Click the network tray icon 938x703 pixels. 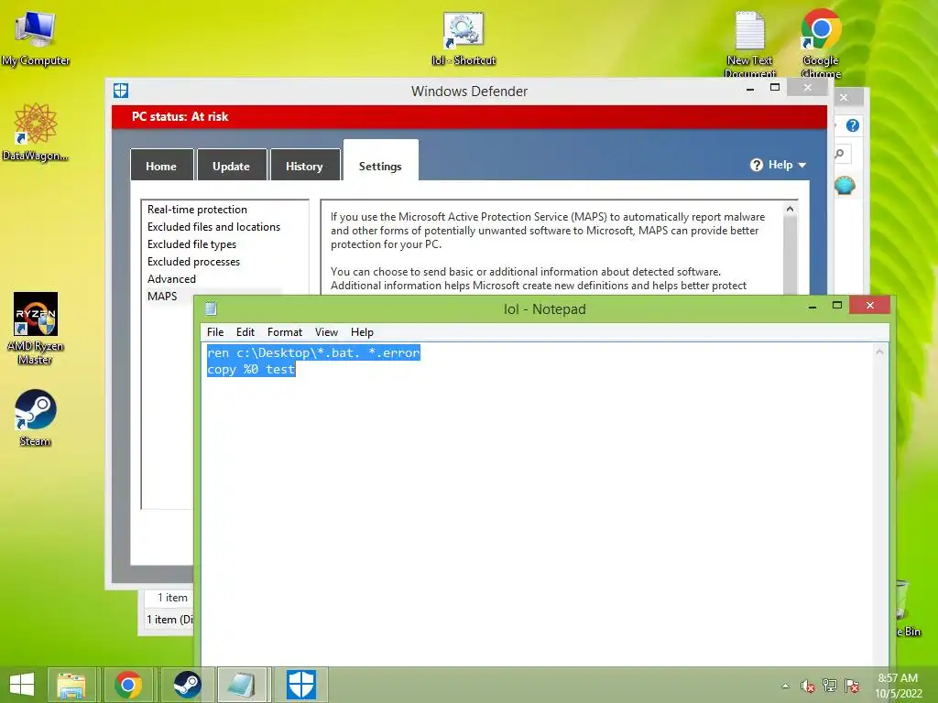click(830, 686)
